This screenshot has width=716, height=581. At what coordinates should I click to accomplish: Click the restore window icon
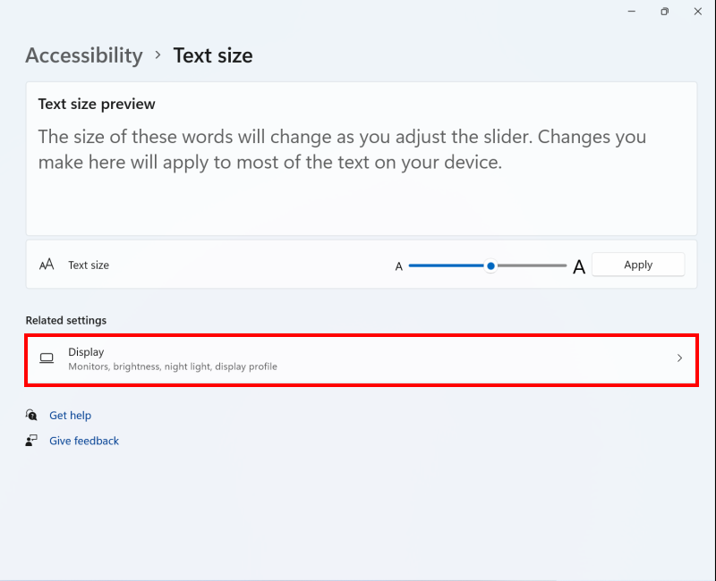[x=664, y=12]
